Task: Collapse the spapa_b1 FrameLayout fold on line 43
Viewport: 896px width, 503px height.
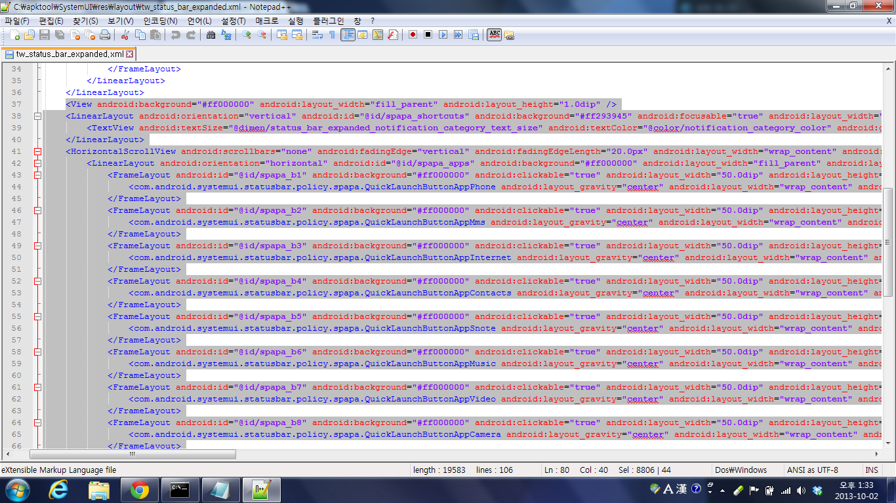Action: pyautogui.click(x=37, y=175)
